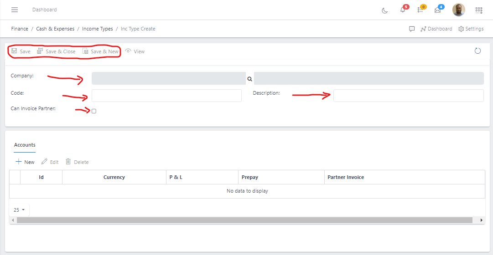Open the apps grid icon
This screenshot has width=493, height=255.
coord(479,10)
